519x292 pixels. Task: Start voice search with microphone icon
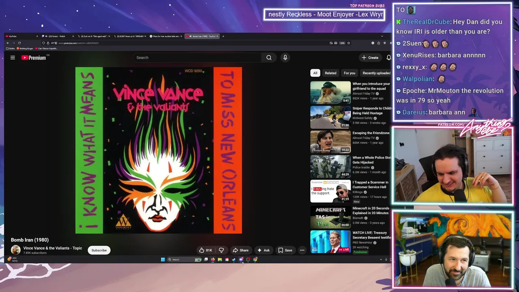[285, 58]
